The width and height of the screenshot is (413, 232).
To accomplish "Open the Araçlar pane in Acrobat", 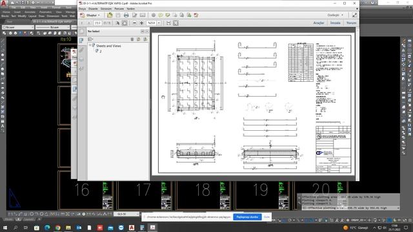I will [319, 23].
